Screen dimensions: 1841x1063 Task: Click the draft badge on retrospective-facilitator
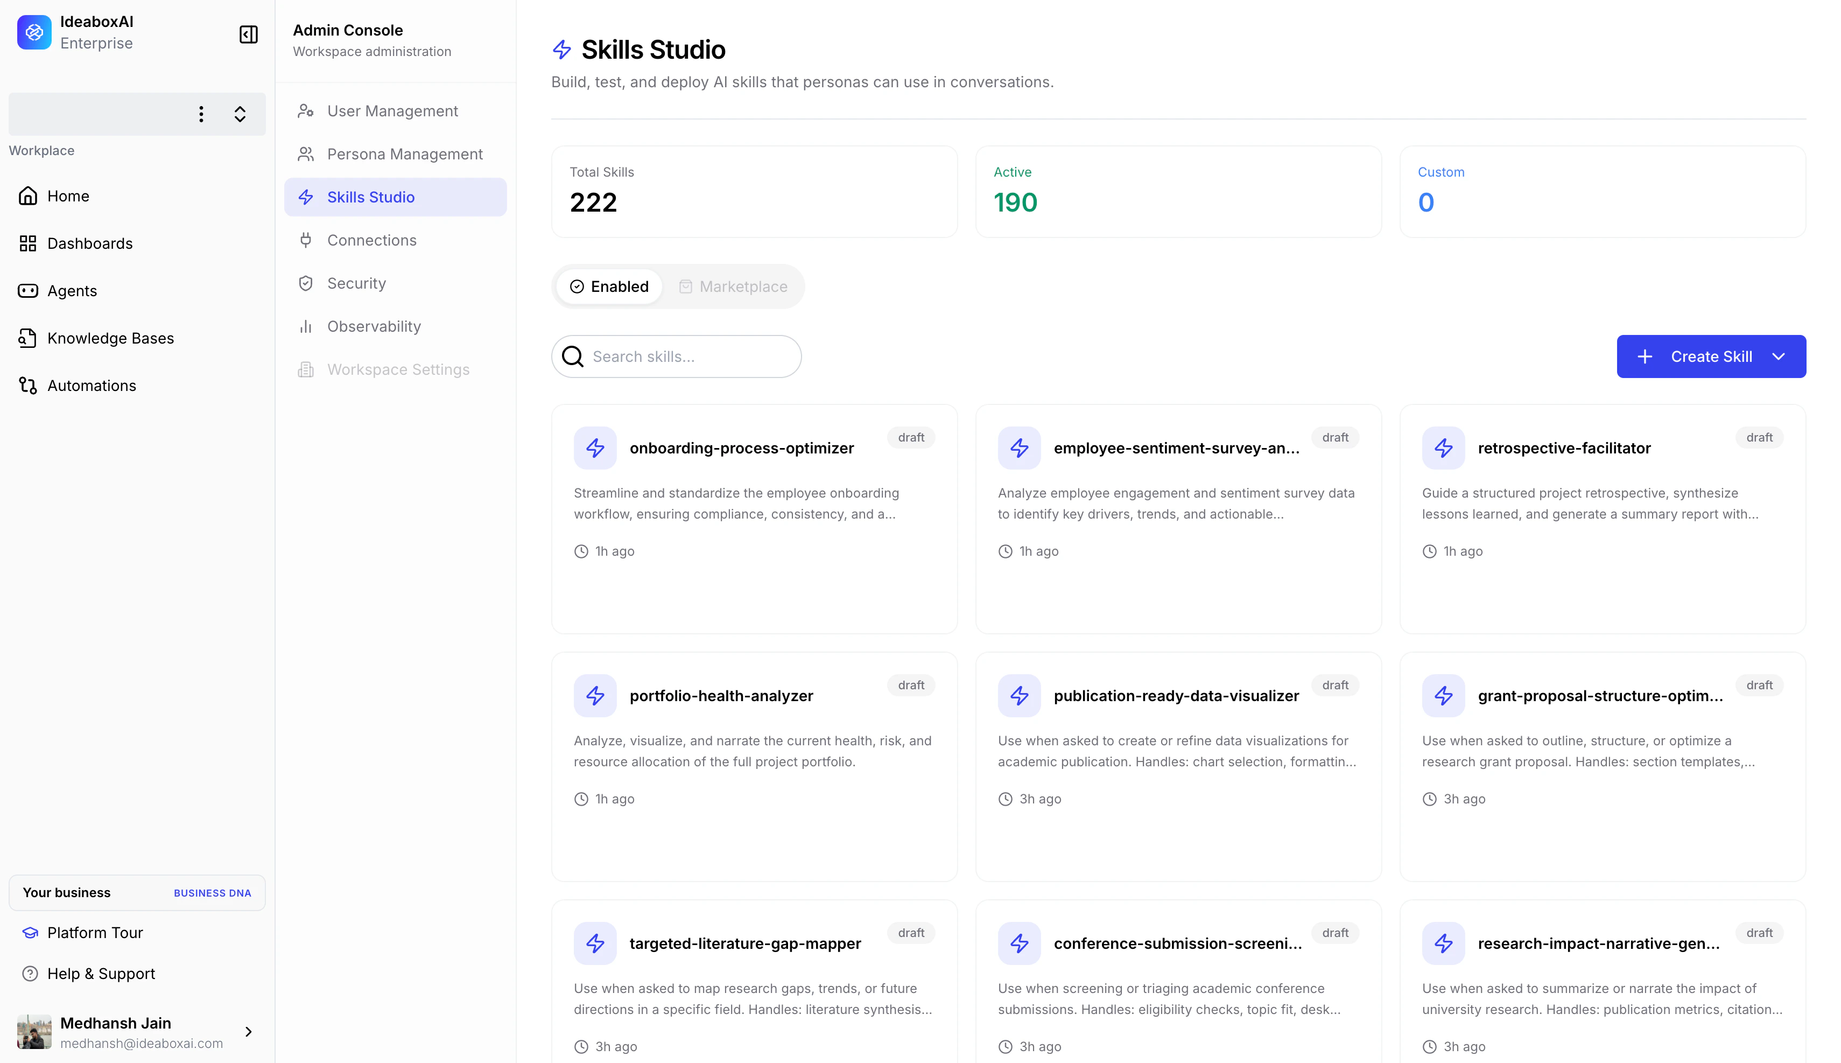point(1759,437)
